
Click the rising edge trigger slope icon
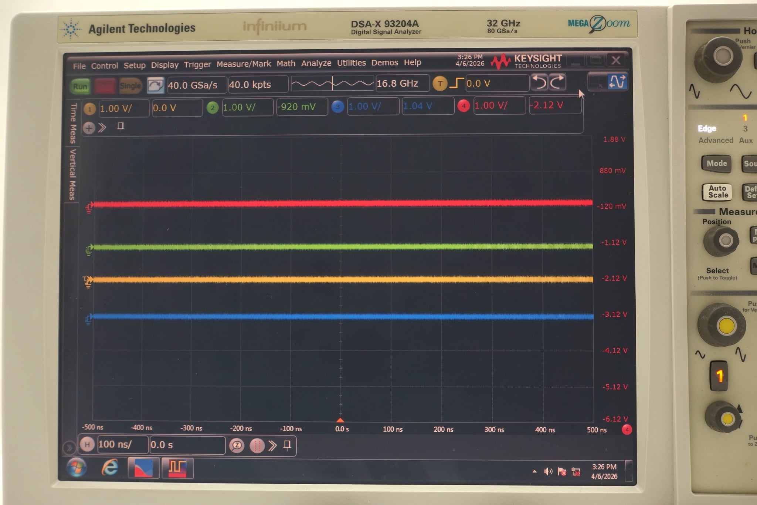(457, 83)
